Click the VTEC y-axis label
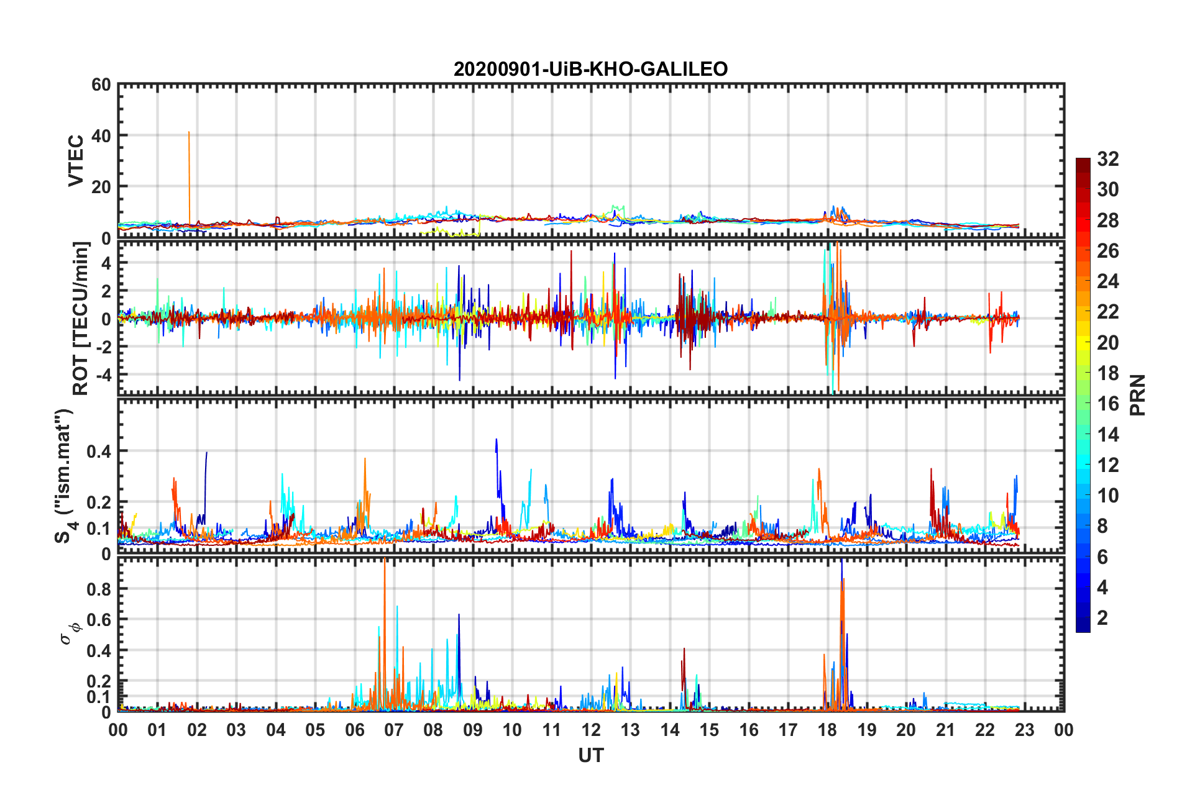The height and width of the screenshot is (790, 1182). coord(76,160)
